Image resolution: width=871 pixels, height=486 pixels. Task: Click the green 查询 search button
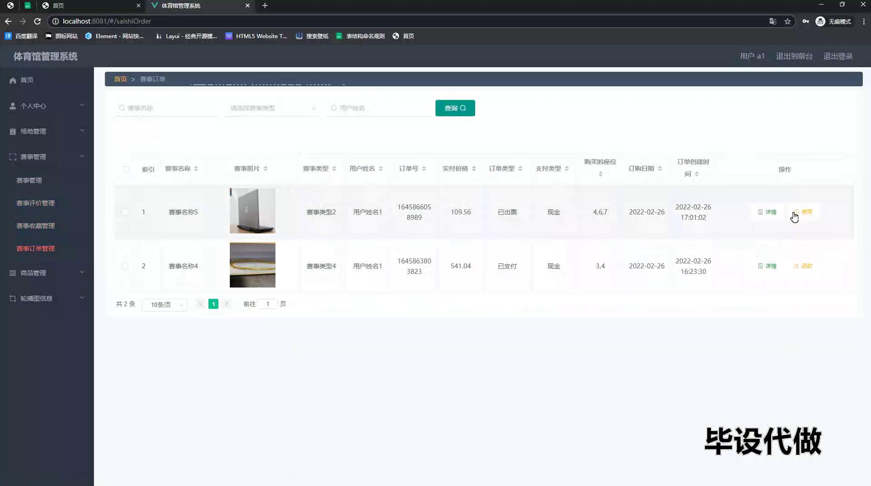(455, 108)
